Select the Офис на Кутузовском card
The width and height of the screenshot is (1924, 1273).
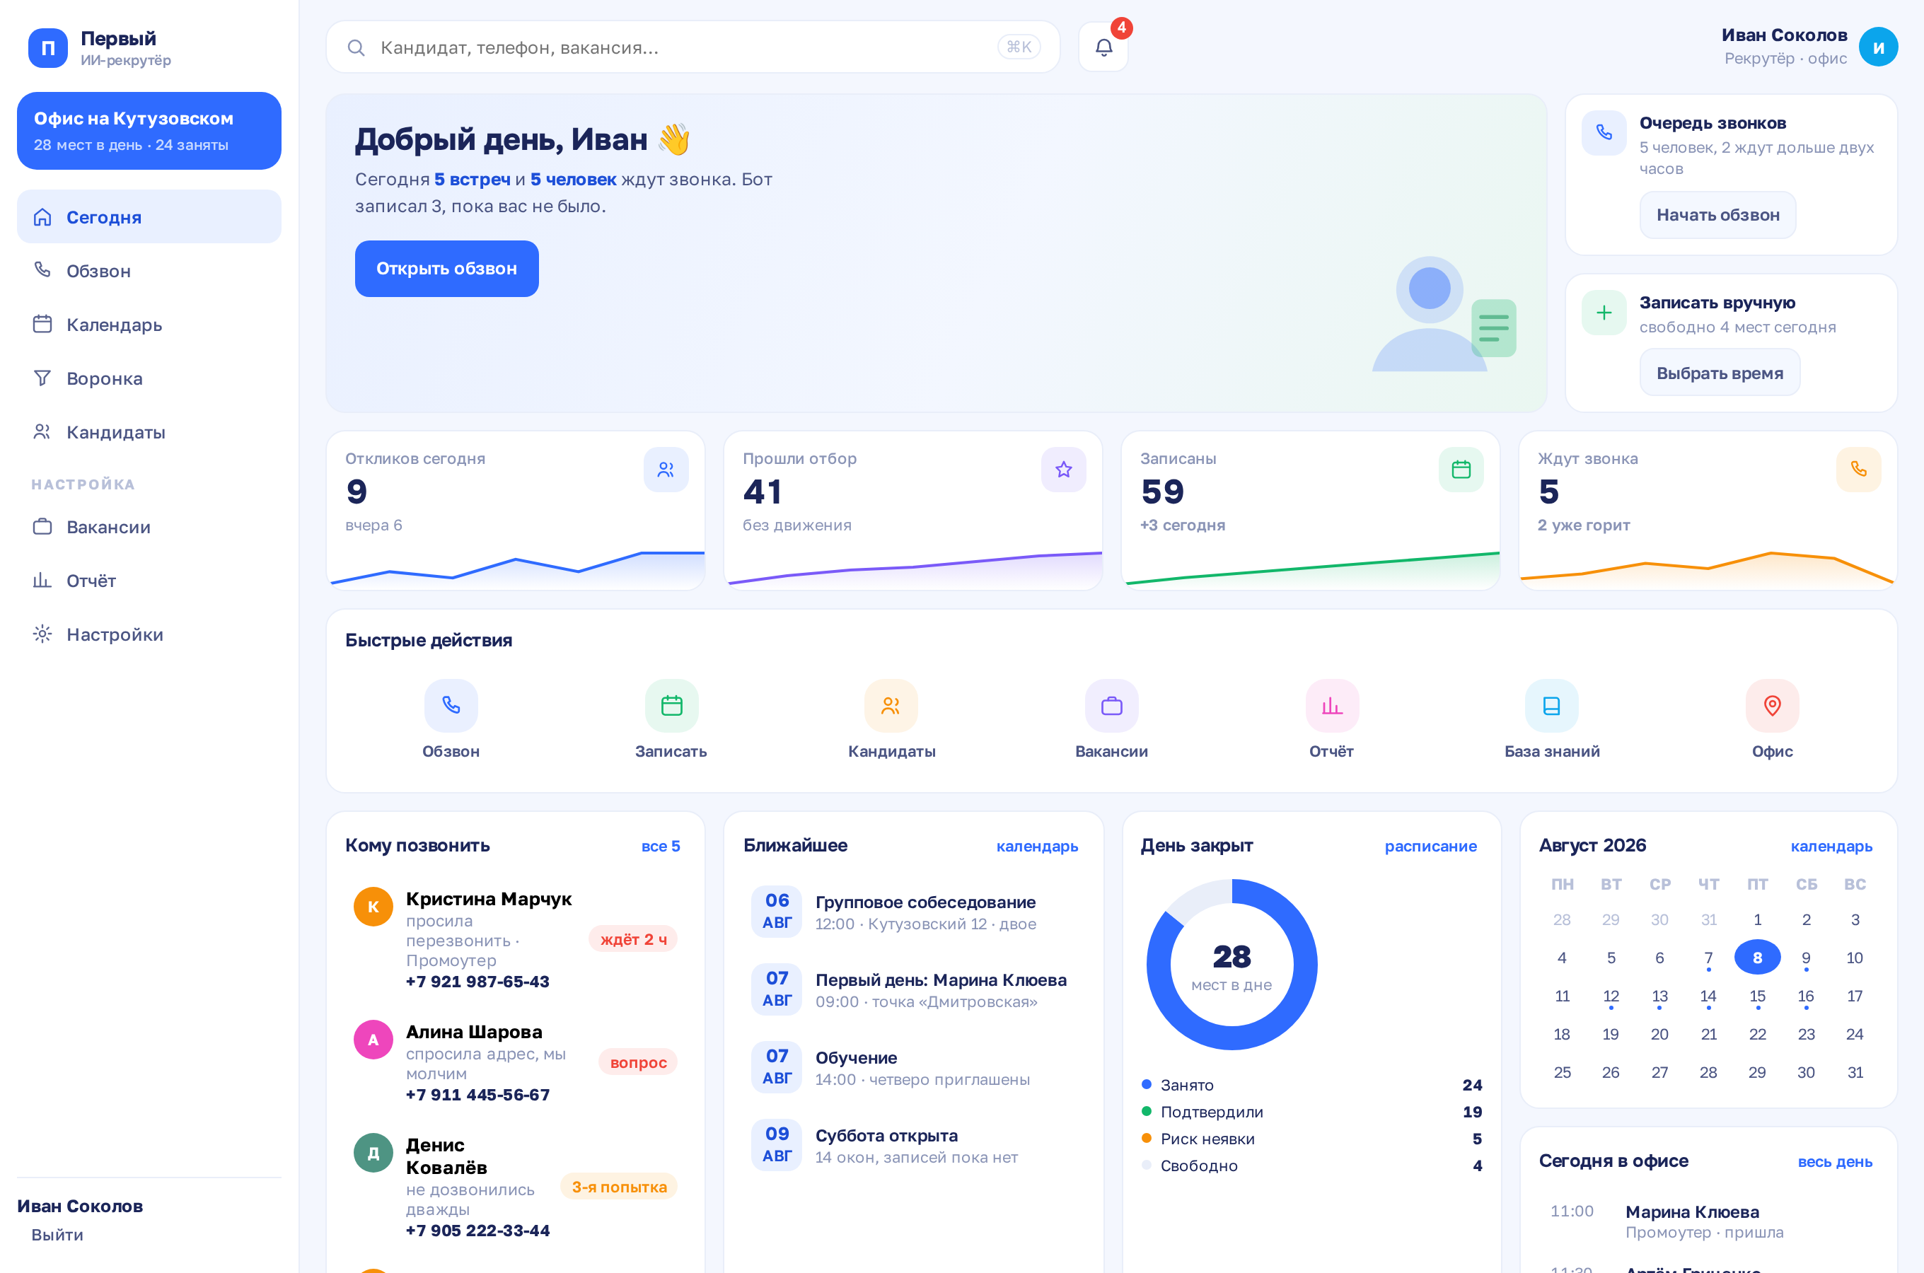149,131
